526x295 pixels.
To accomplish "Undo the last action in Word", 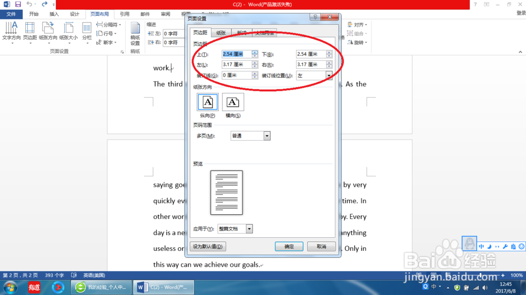I will (29, 4).
